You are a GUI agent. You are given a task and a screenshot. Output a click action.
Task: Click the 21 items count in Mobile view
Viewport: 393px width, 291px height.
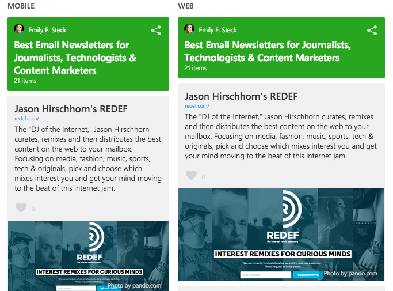tap(25, 81)
